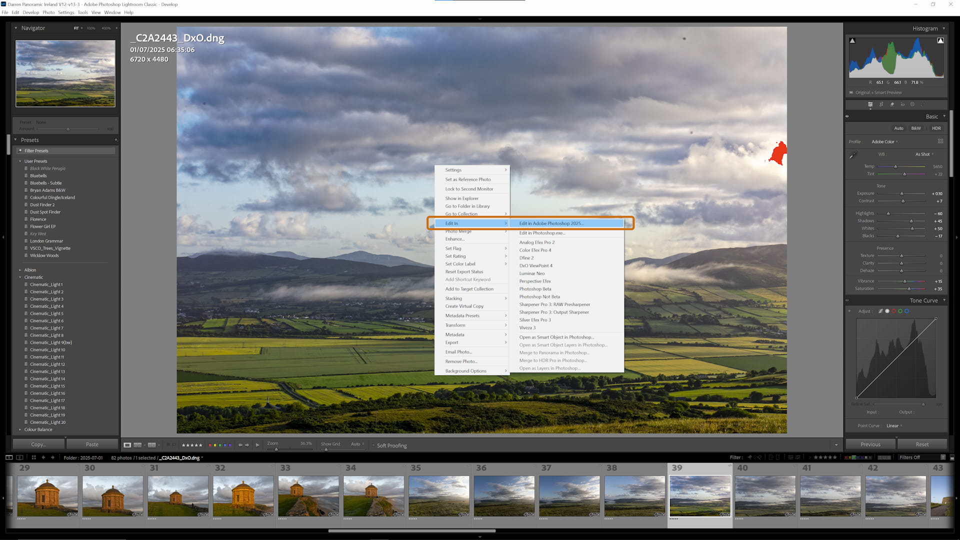Select the red channel curve circle

893,311
